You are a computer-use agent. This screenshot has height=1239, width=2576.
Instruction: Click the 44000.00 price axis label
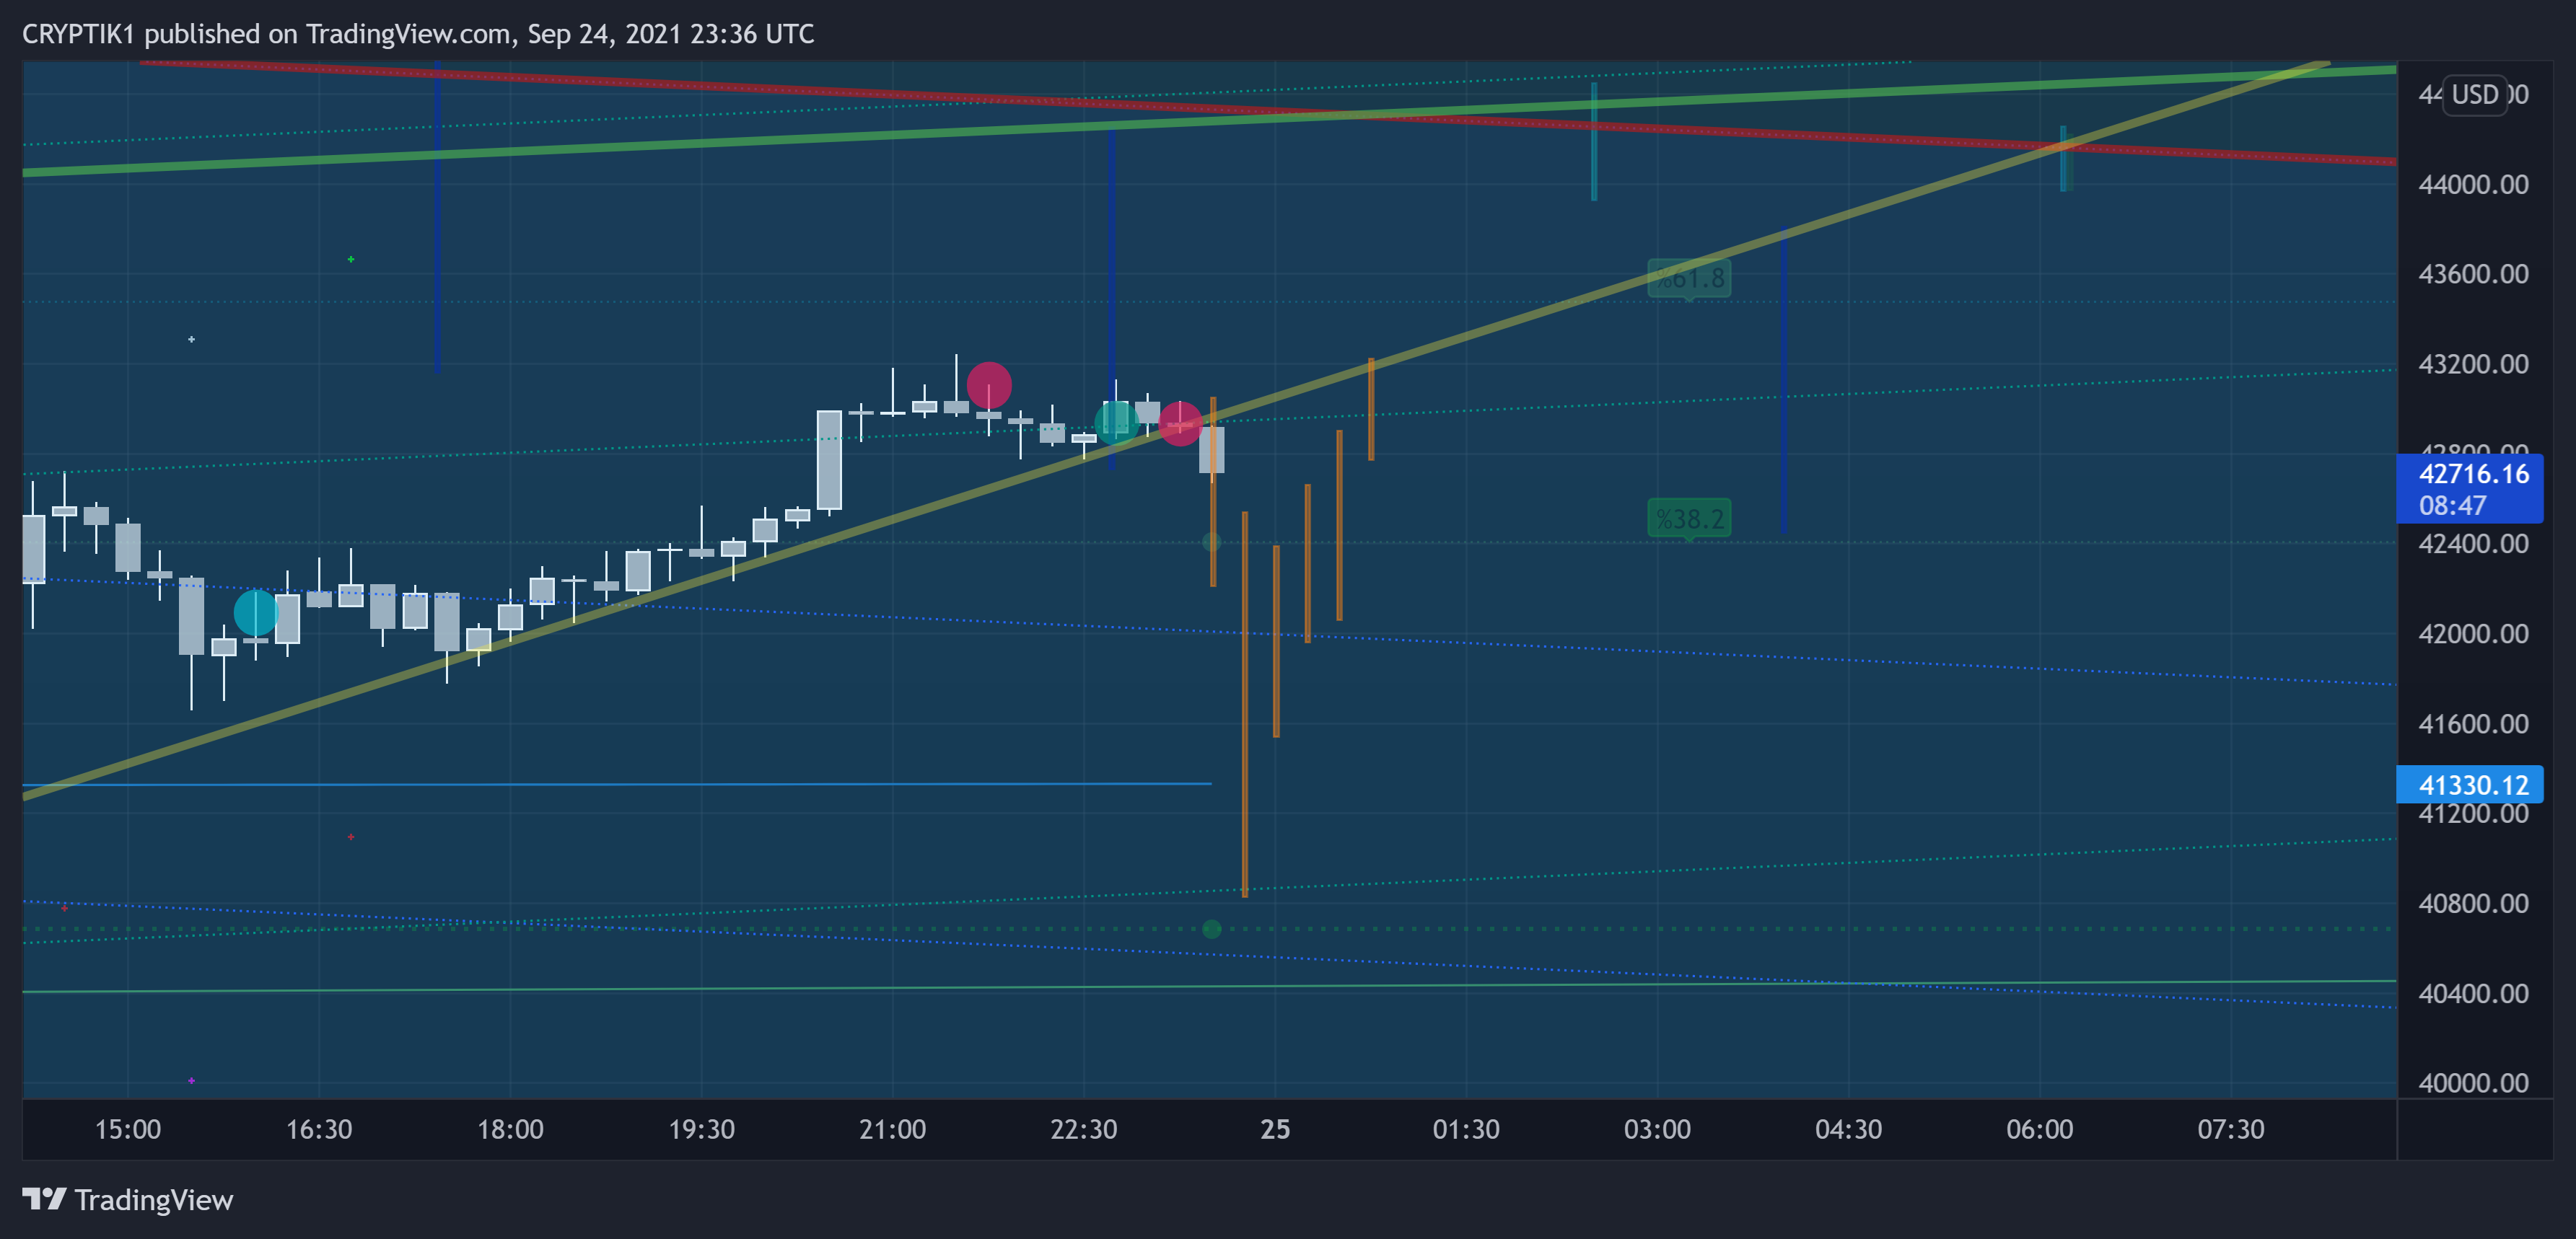(x=2473, y=184)
